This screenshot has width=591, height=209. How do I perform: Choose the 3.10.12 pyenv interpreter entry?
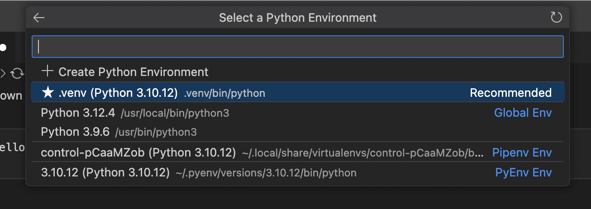pos(105,172)
